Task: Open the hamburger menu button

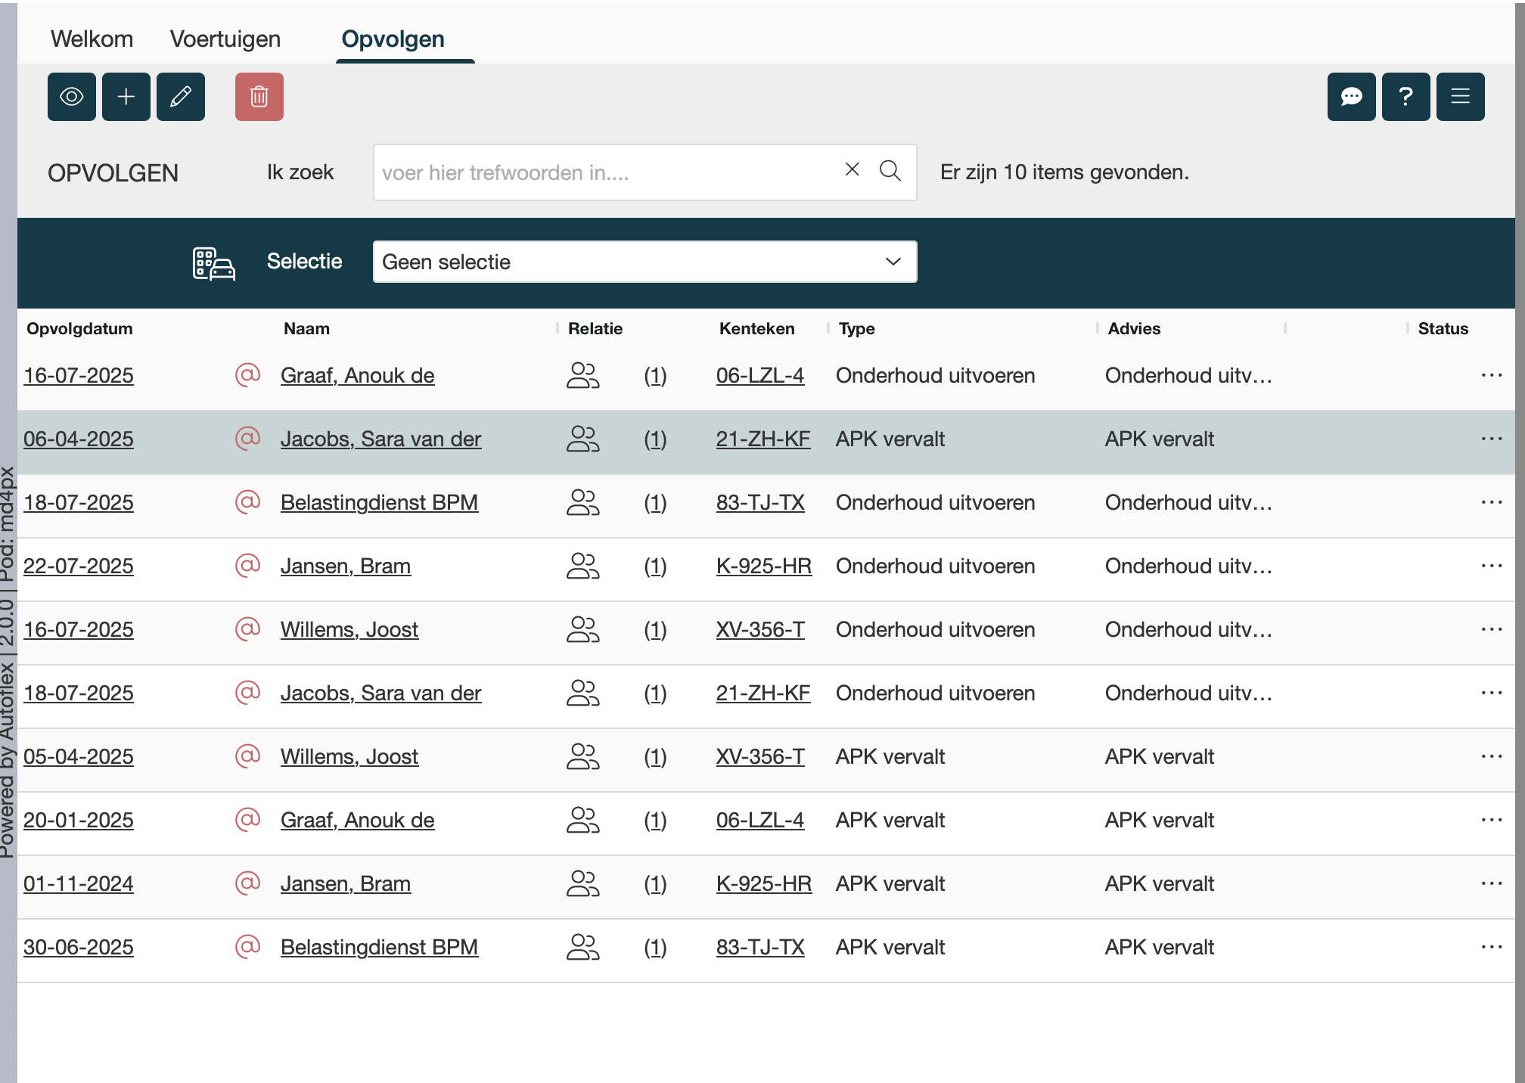Action: pos(1460,97)
